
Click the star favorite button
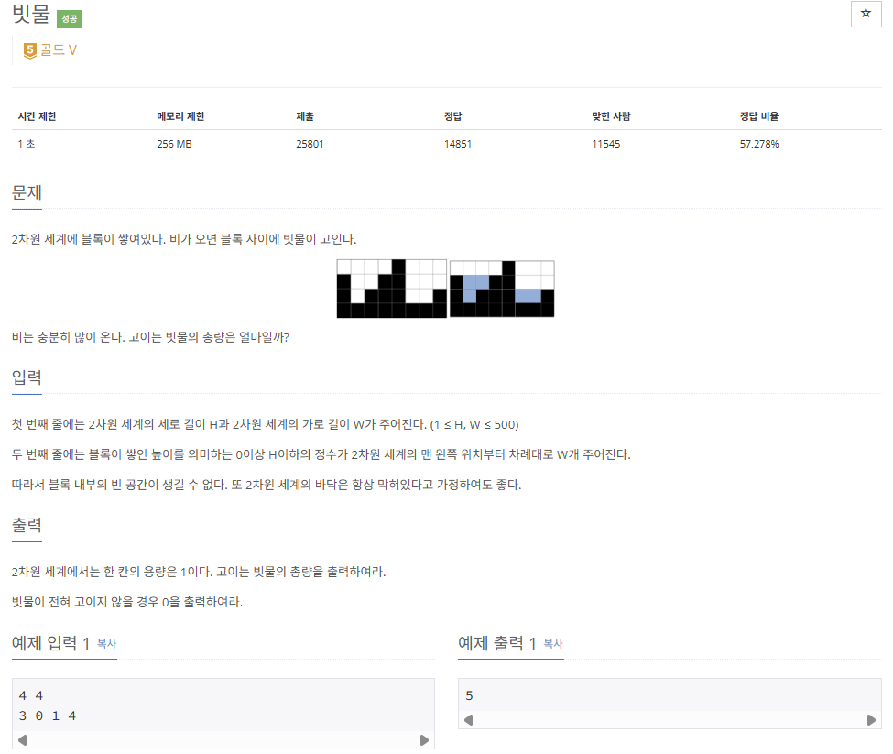point(866,14)
